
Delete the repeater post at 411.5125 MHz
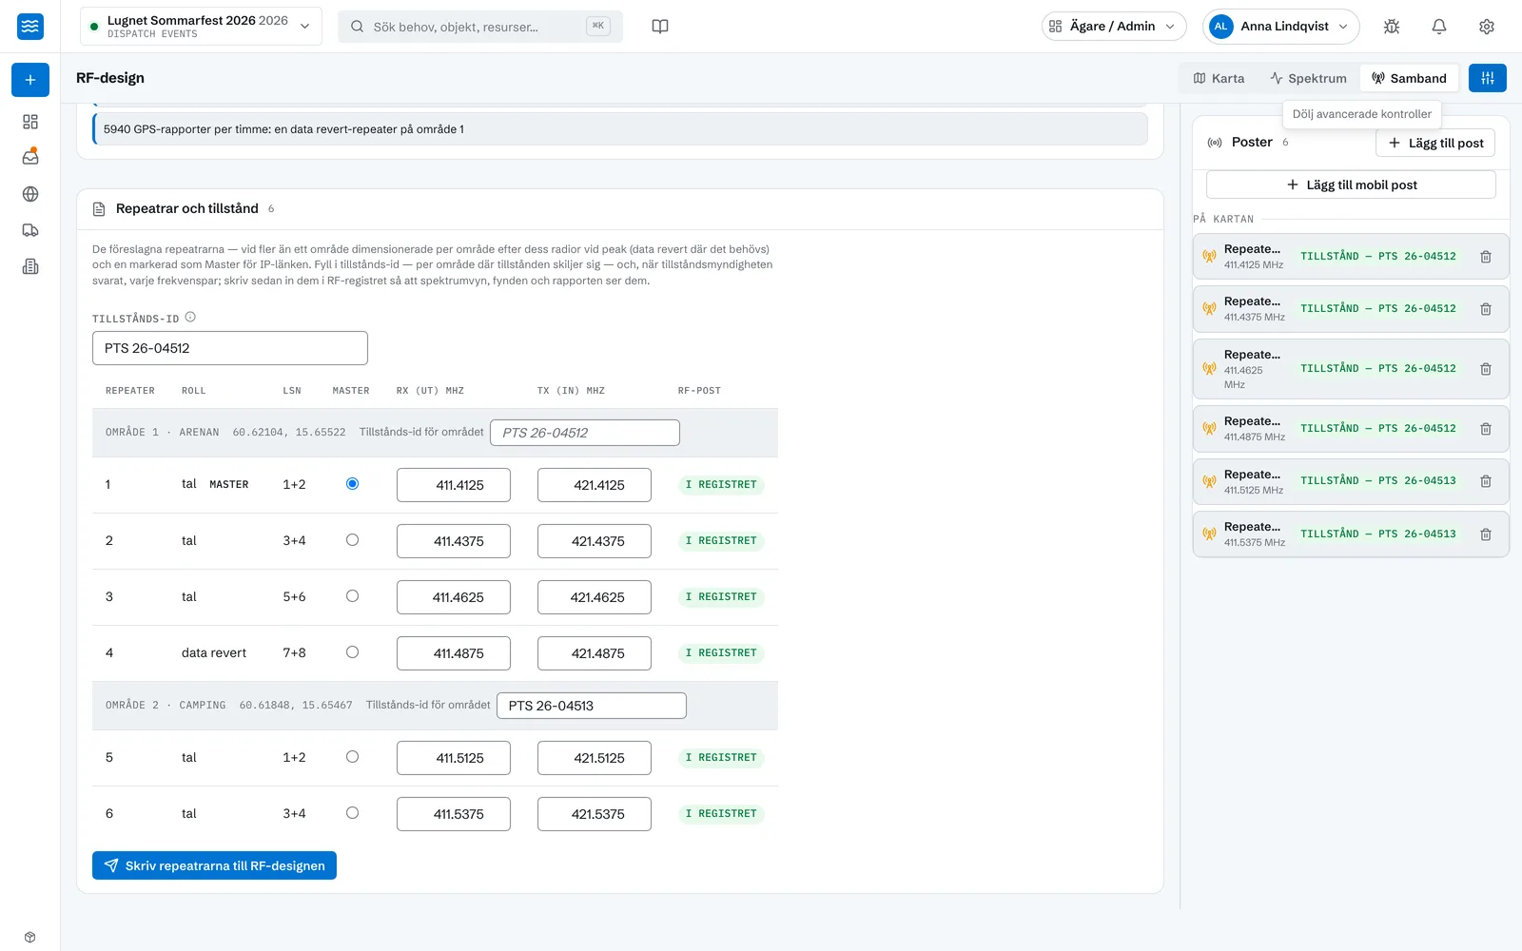[x=1486, y=481]
